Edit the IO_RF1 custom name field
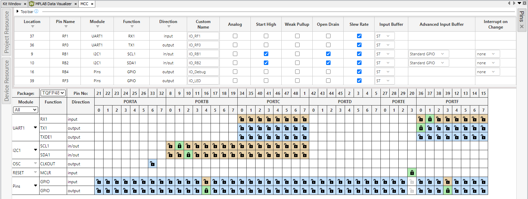 point(203,36)
